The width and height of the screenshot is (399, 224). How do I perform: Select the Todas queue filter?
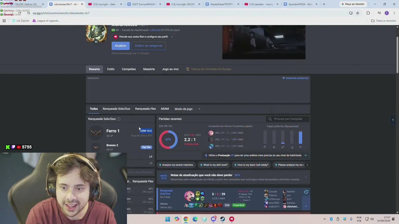click(94, 109)
